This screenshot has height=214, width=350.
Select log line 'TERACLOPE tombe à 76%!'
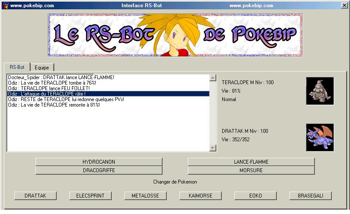[108, 83]
